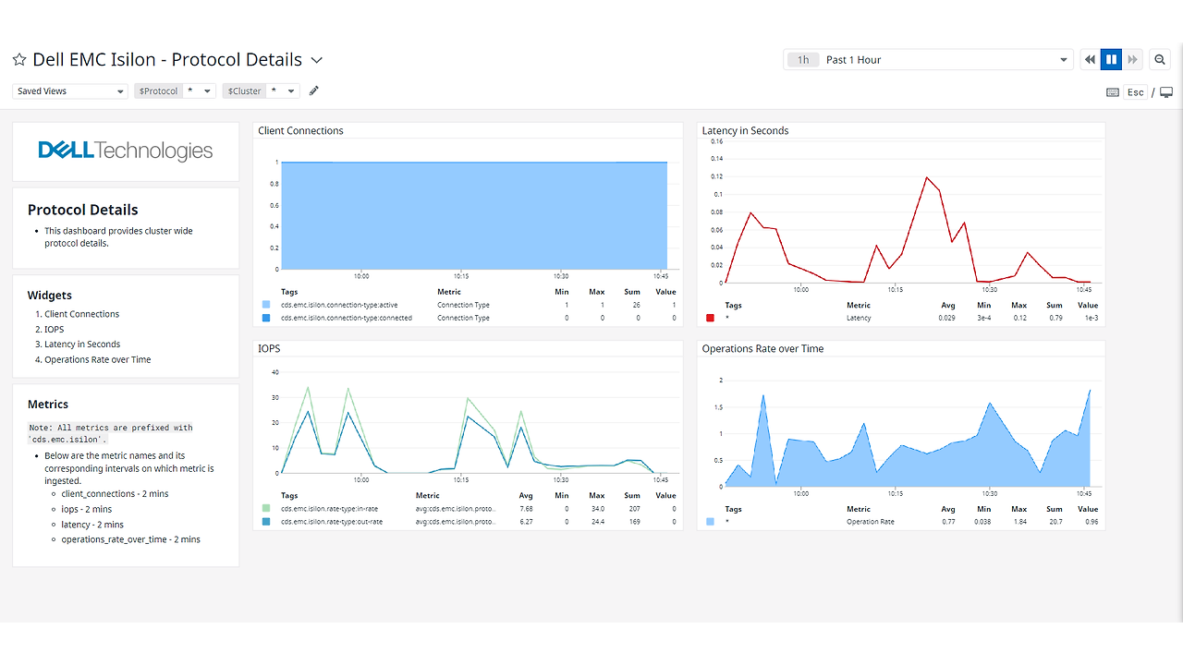The width and height of the screenshot is (1183, 665).
Task: Sort Operations Rate legend by Value
Action: point(1088,509)
